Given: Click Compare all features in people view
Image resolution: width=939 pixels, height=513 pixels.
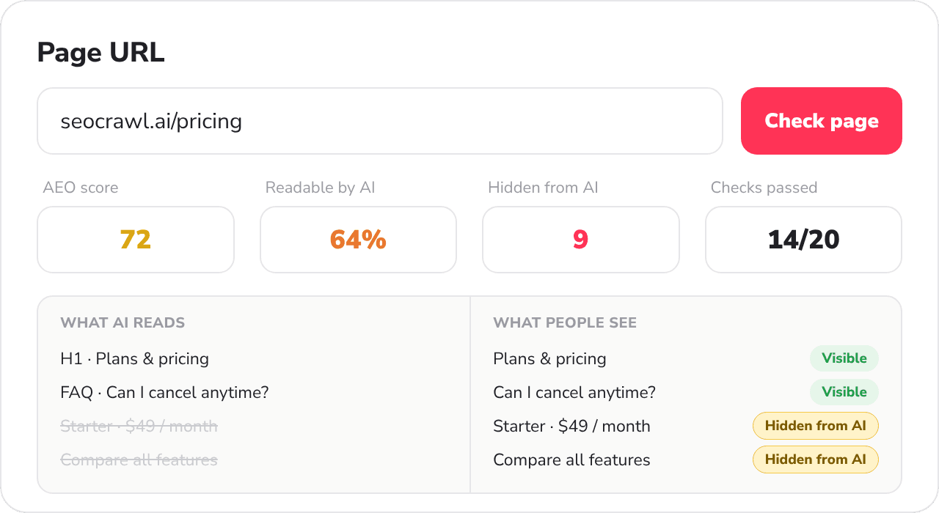Looking at the screenshot, I should [571, 460].
